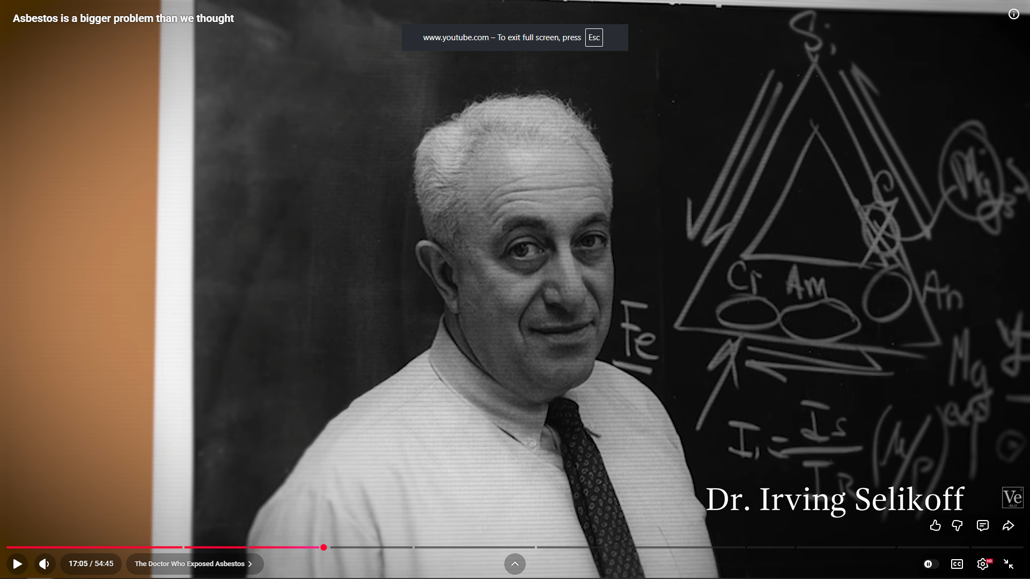Expand the more videos chevron
The height and width of the screenshot is (579, 1030).
pyautogui.click(x=514, y=564)
